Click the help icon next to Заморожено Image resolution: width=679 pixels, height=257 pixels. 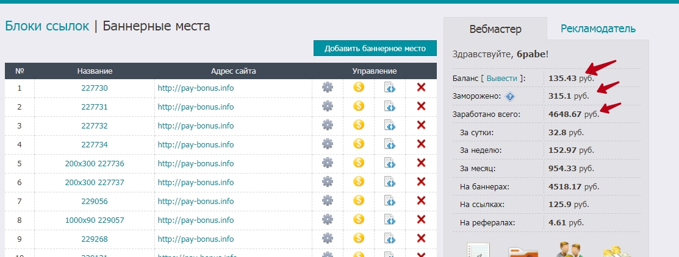pyautogui.click(x=509, y=96)
